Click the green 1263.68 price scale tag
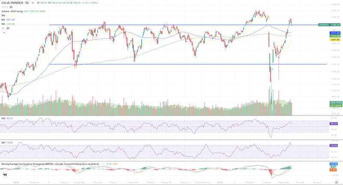343x185 pixels. pyautogui.click(x=335, y=36)
